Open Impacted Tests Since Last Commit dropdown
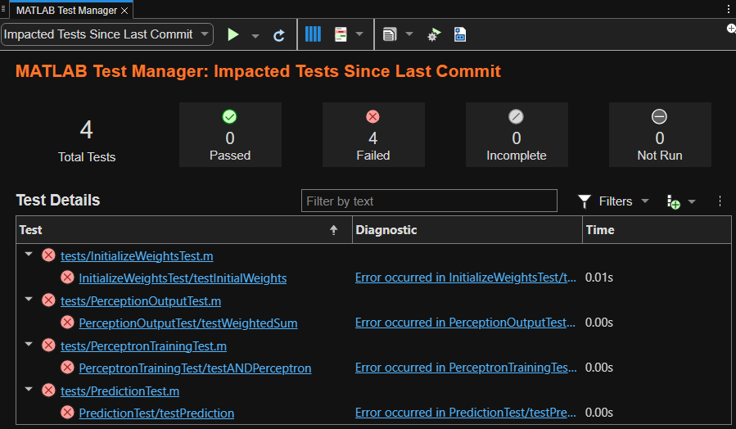The image size is (736, 429). coord(107,34)
